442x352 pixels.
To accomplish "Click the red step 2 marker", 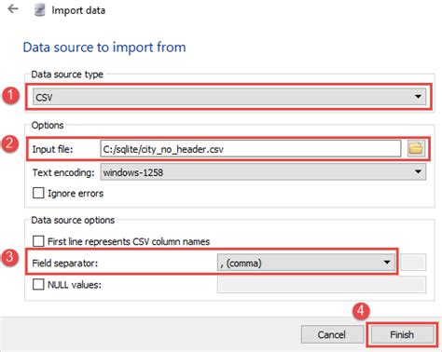I will 9,143.
